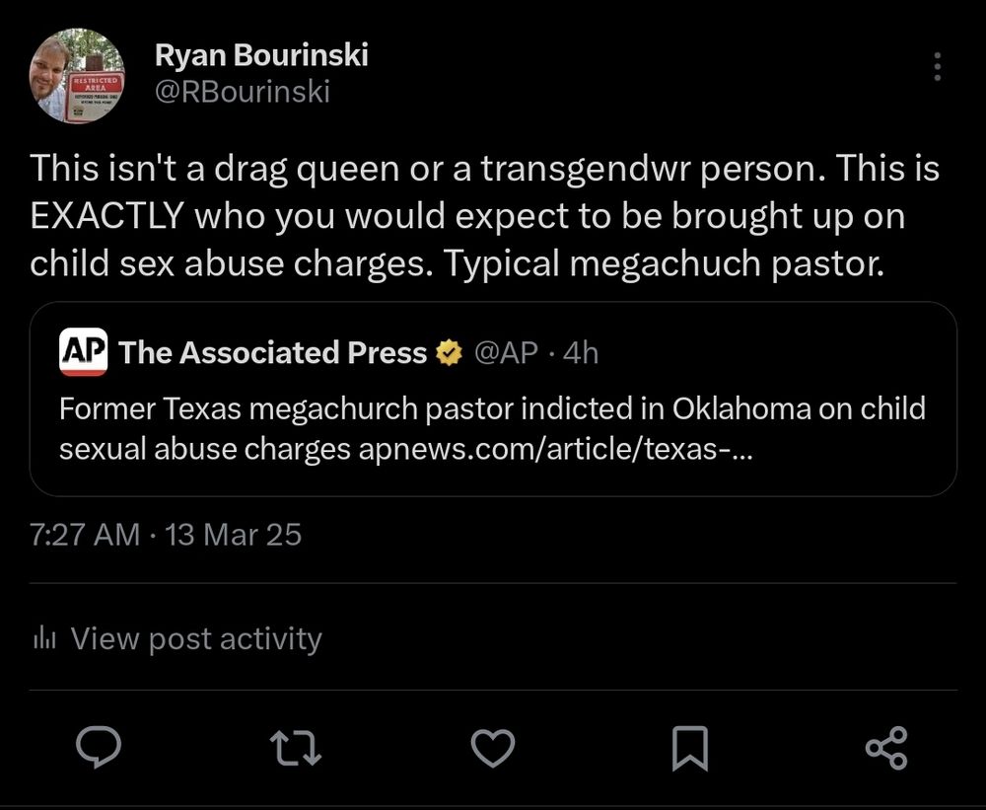Like the post with the heart icon
Image resolution: width=986 pixels, height=810 pixels.
491,747
